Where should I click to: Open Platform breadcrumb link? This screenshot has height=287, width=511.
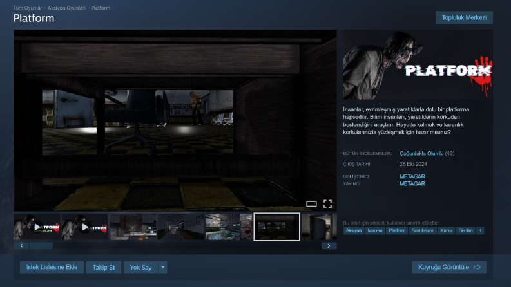click(x=101, y=8)
